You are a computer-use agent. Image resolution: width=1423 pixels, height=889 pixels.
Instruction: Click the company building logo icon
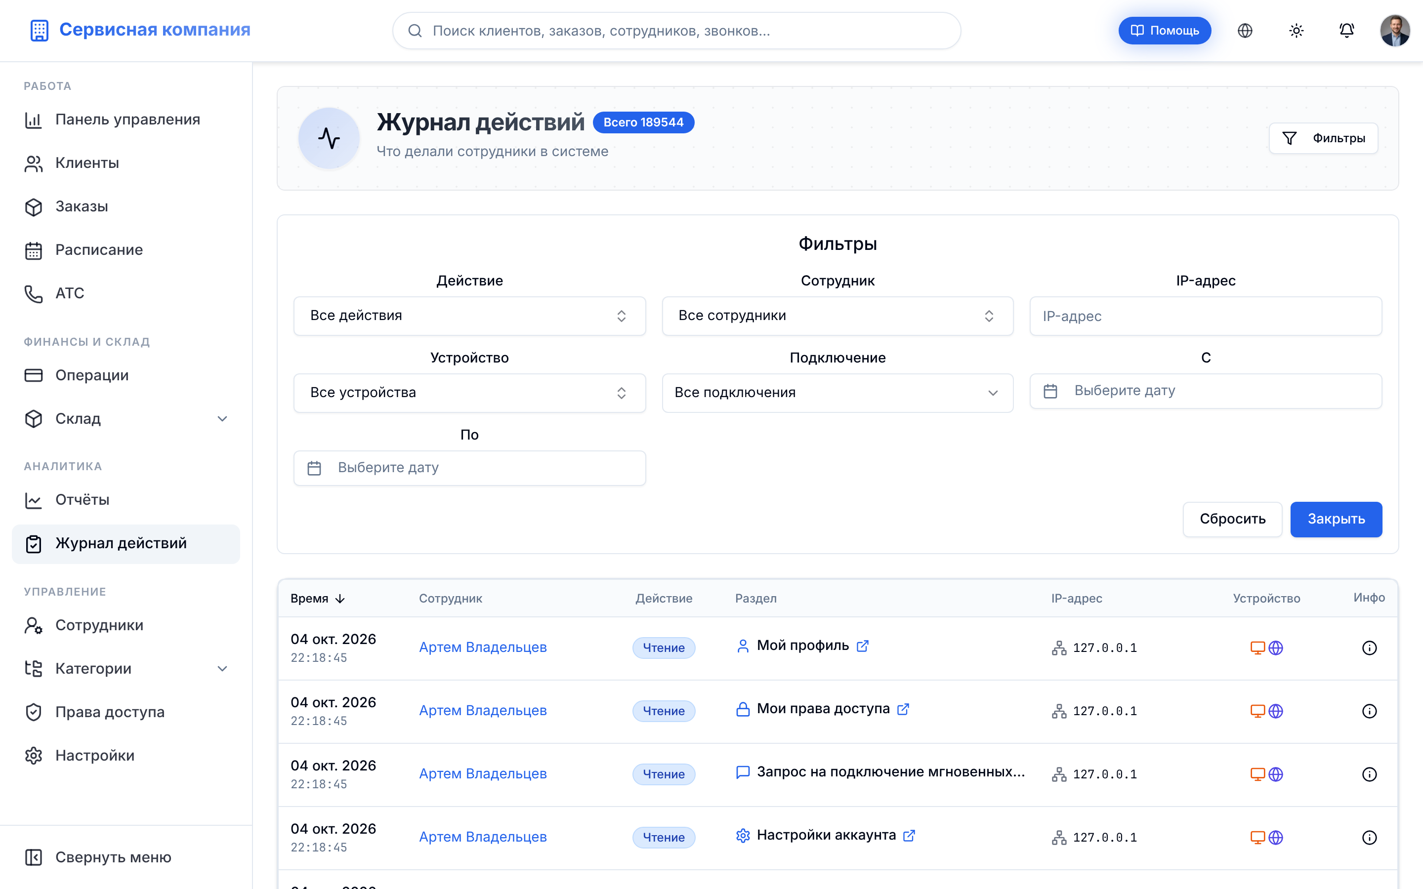(x=39, y=30)
